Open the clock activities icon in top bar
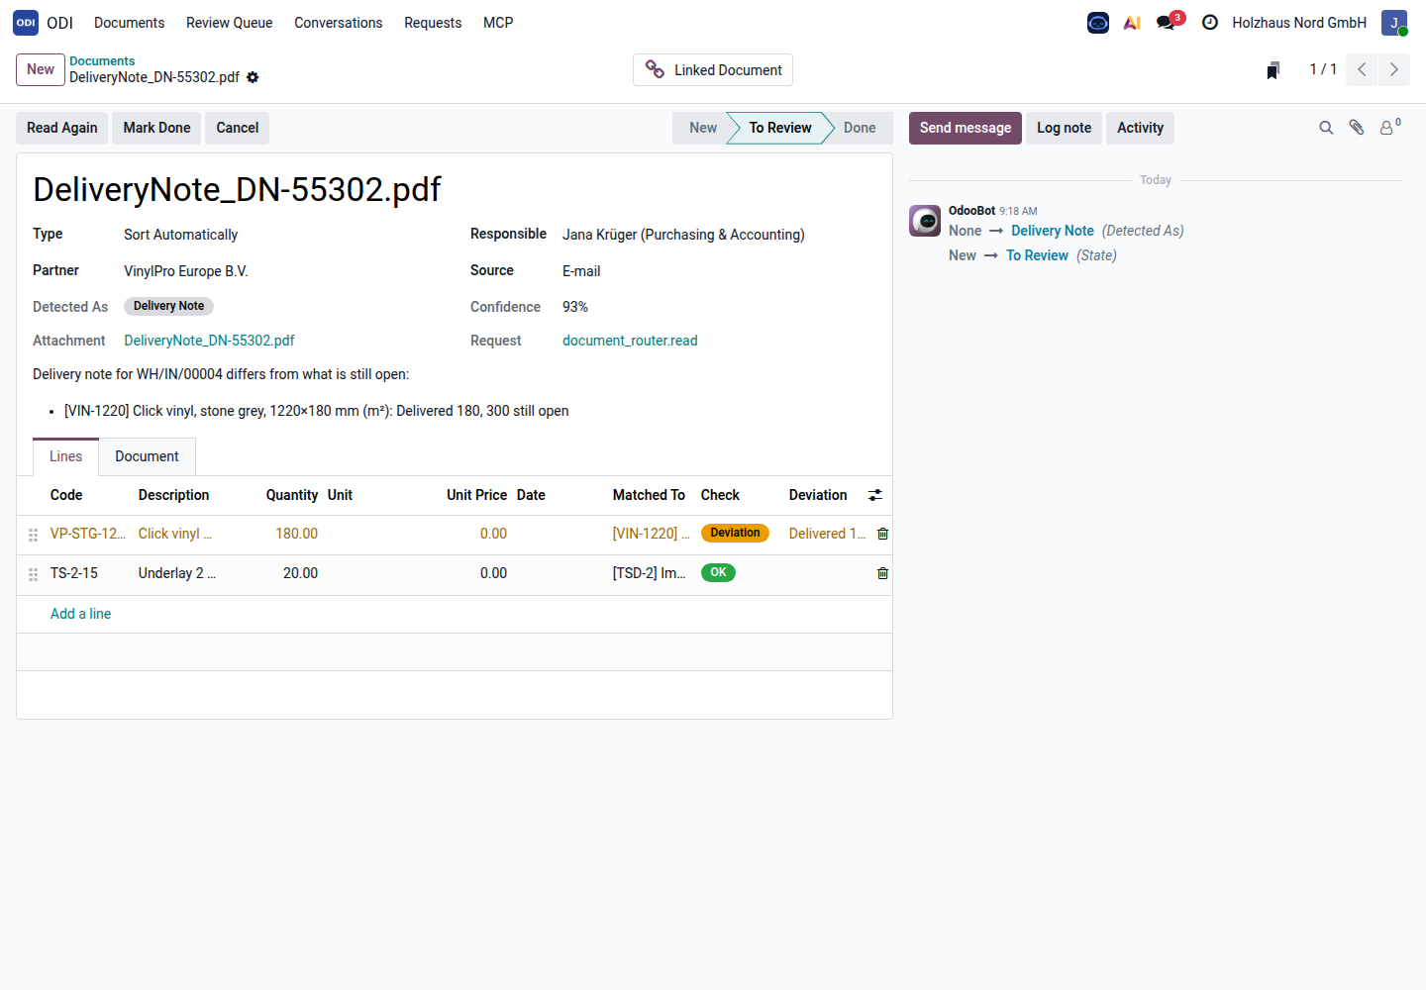The width and height of the screenshot is (1426, 990). coord(1210,22)
